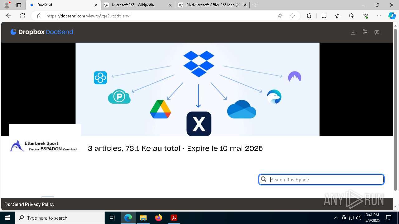399x224 pixels.
Task: Open Task View on taskbar
Action: click(112, 218)
